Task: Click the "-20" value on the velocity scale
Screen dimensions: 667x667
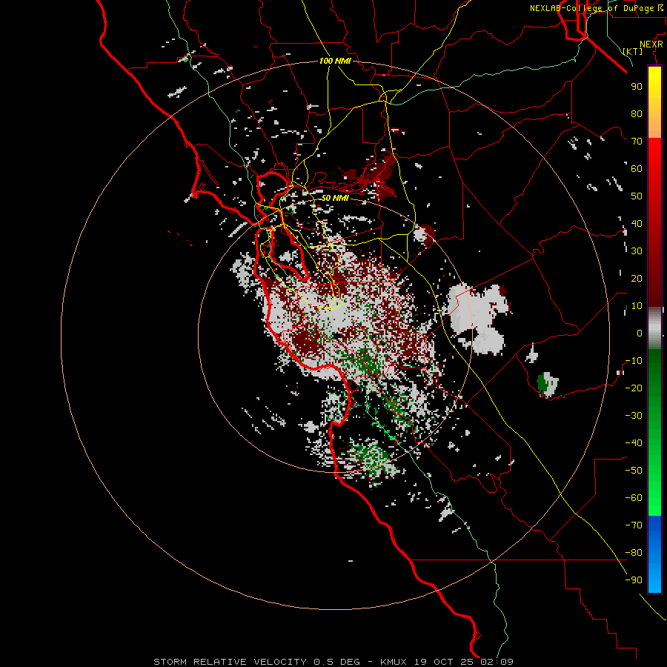Action: pyautogui.click(x=634, y=388)
